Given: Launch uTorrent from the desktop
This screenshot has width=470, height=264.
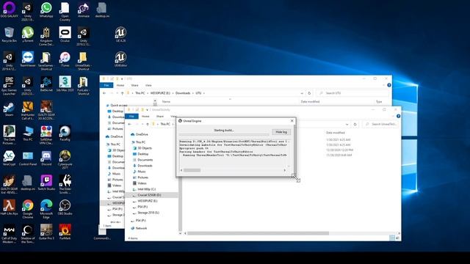Looking at the screenshot, I should tap(28, 34).
